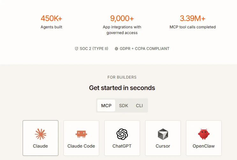The width and height of the screenshot is (237, 160).
Task: Select the OpenClaw text label
Action: point(204,146)
